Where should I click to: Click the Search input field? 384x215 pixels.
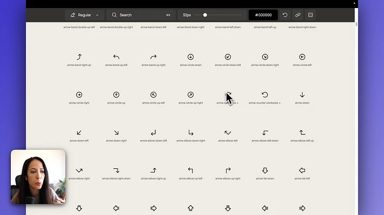(141, 15)
